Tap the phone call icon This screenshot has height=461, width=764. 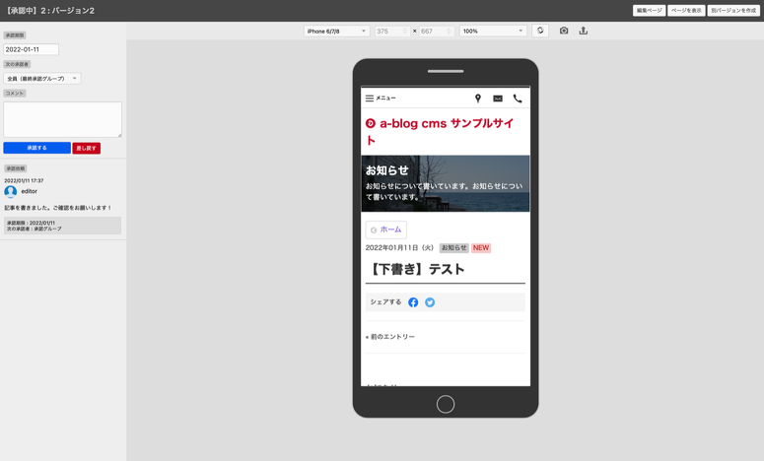point(518,99)
